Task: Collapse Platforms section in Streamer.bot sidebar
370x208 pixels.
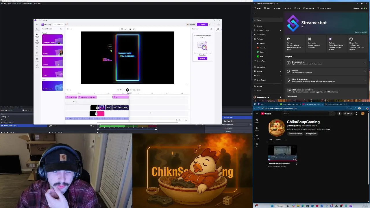Action: coord(267,39)
